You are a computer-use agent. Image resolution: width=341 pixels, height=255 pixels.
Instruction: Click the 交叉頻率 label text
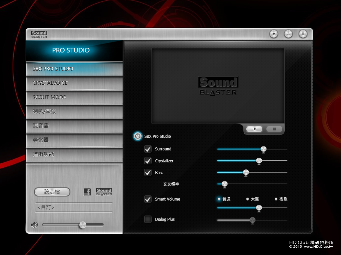(171, 184)
